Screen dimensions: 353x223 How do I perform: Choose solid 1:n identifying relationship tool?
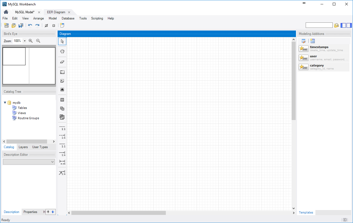[x=62, y=154]
